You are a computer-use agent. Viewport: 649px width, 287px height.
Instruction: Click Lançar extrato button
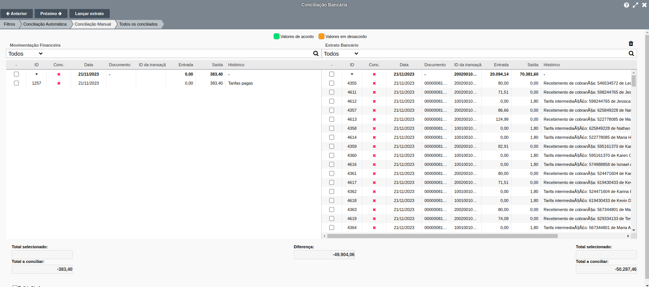pyautogui.click(x=89, y=14)
